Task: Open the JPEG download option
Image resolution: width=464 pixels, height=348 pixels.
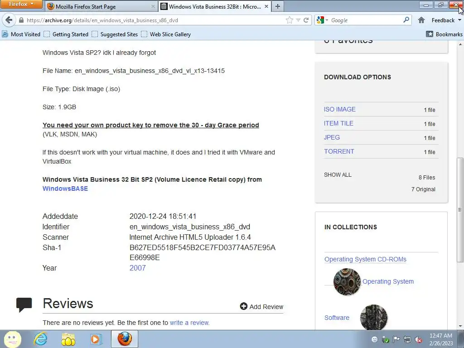Action: tap(332, 137)
